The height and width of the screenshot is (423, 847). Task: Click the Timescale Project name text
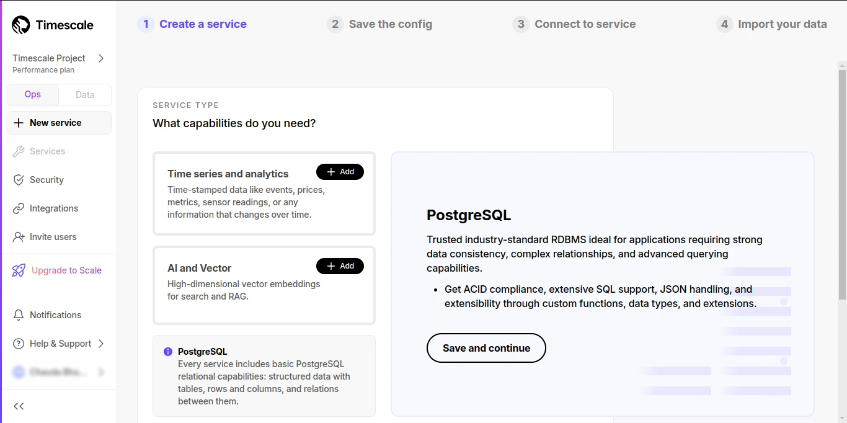point(49,58)
